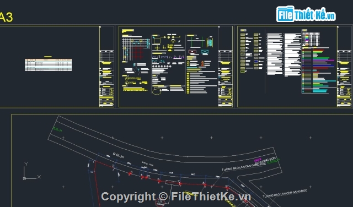Image resolution: width=353 pixels, height=207 pixels.
Task: Click the rainbow color table in the right sheet
Action: click(x=311, y=40)
